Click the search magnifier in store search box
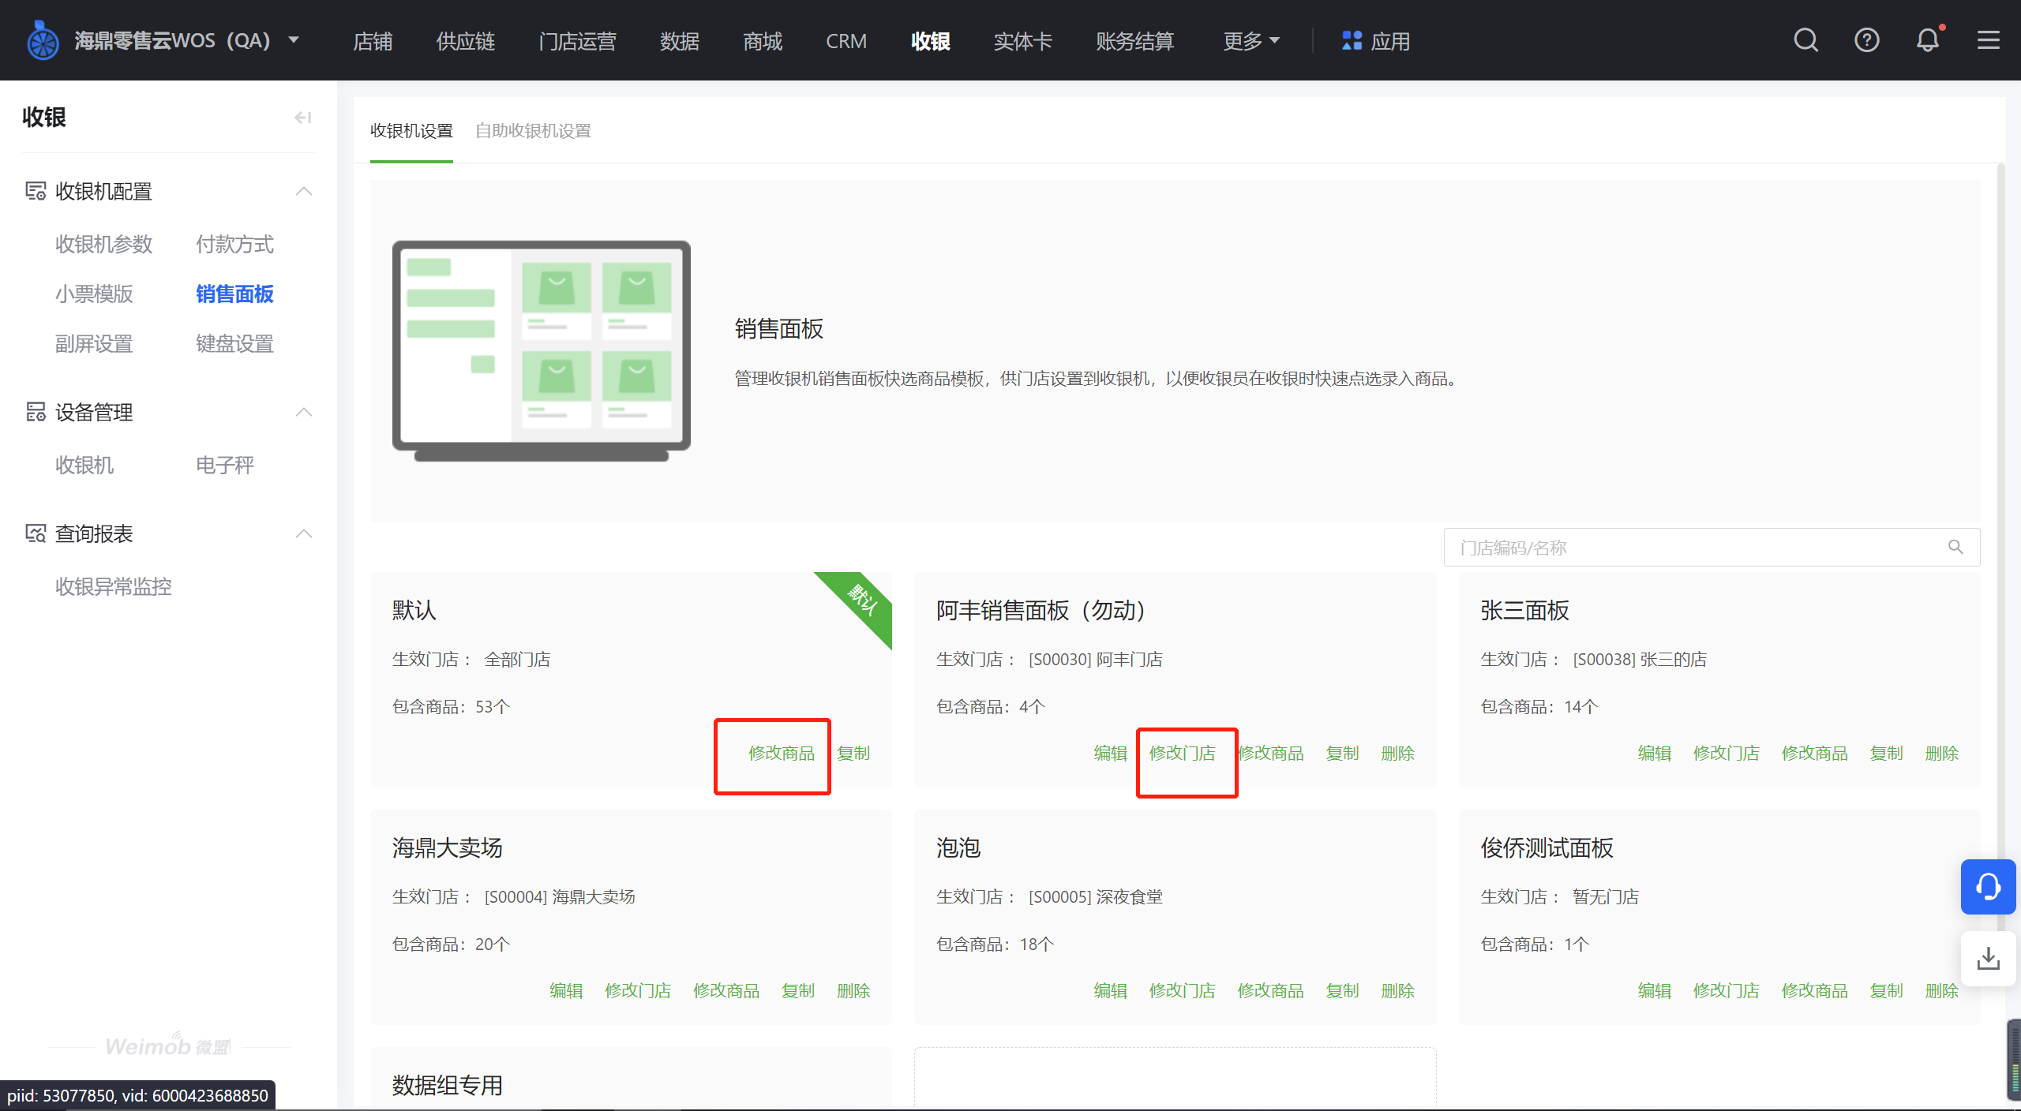 click(1955, 547)
